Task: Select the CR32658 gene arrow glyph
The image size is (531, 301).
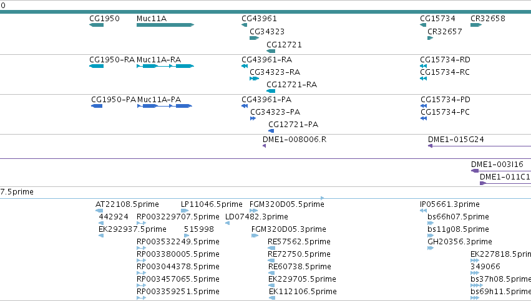Action: [x=476, y=25]
